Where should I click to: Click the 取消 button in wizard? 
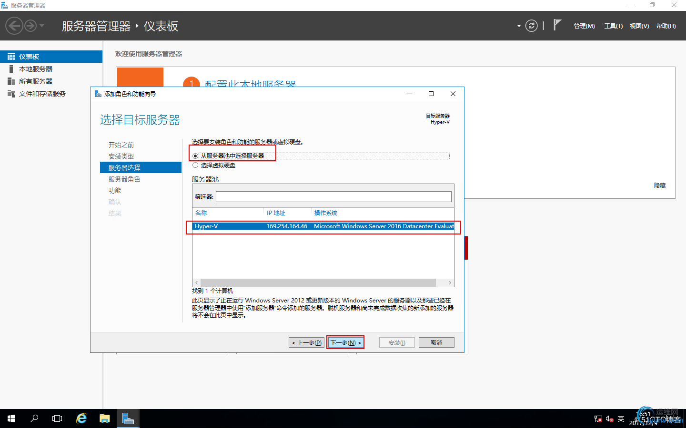coord(436,342)
